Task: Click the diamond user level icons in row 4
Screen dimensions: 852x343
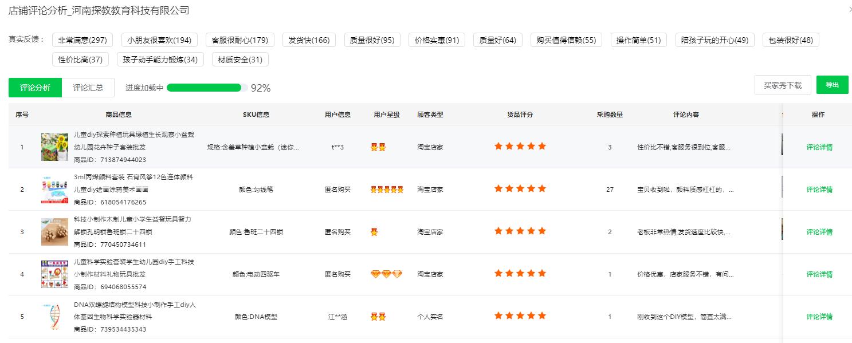Action: click(386, 274)
